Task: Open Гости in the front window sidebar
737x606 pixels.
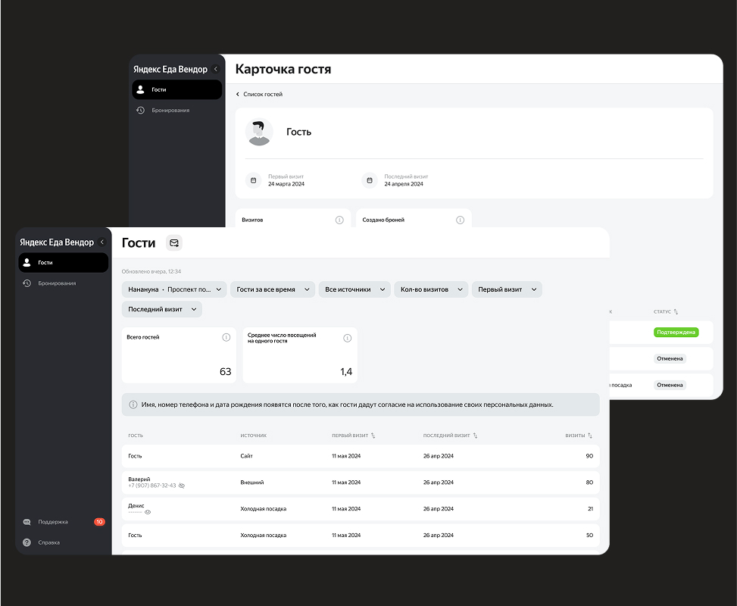Action: click(x=64, y=263)
